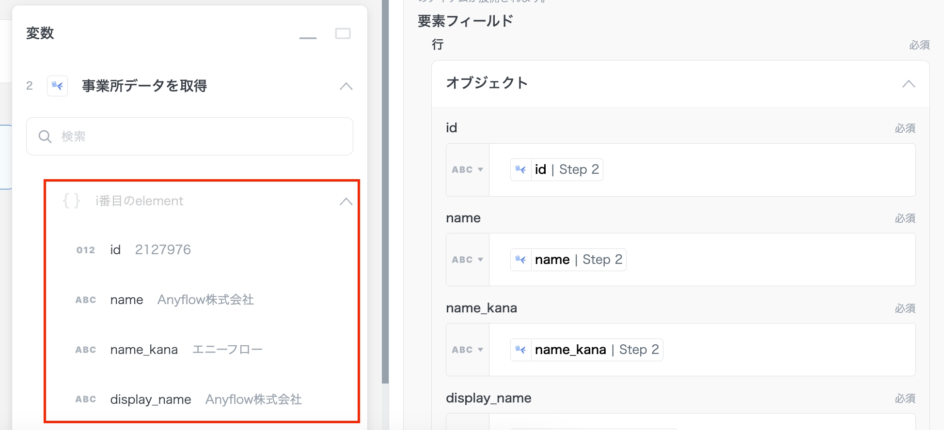Collapse the 事業所データを取得 step section

coord(346,86)
